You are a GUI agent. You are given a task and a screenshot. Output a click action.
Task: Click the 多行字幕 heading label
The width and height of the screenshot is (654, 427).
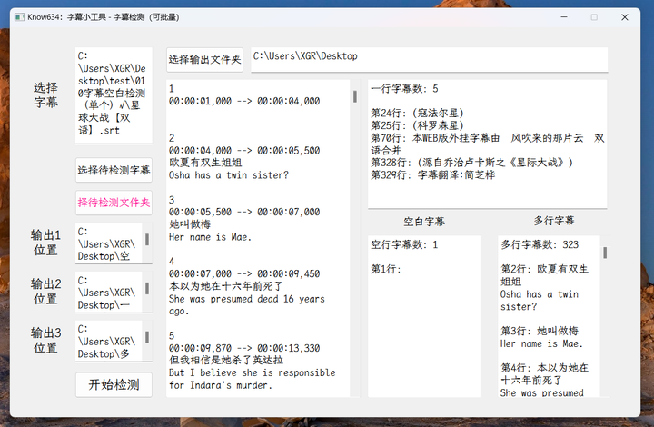point(554,221)
